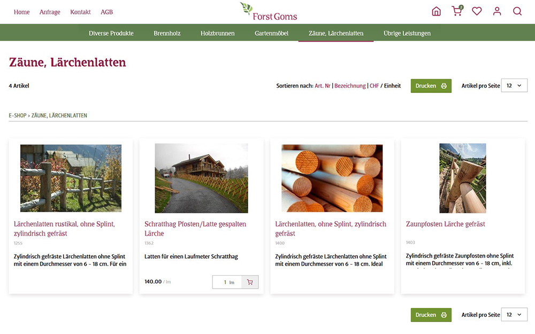This screenshot has width=535, height=334.
Task: Open the user account icon
Action: pyautogui.click(x=497, y=11)
